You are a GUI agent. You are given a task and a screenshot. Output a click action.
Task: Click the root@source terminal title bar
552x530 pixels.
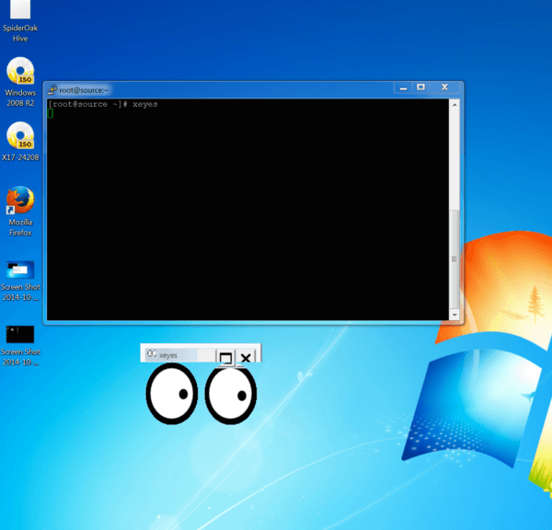[230, 89]
